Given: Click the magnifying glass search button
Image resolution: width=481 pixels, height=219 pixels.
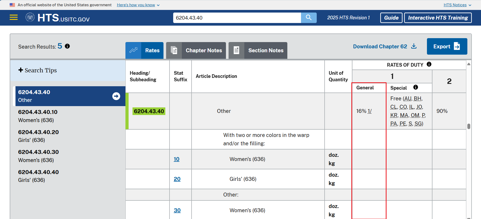Looking at the screenshot, I should (x=309, y=18).
